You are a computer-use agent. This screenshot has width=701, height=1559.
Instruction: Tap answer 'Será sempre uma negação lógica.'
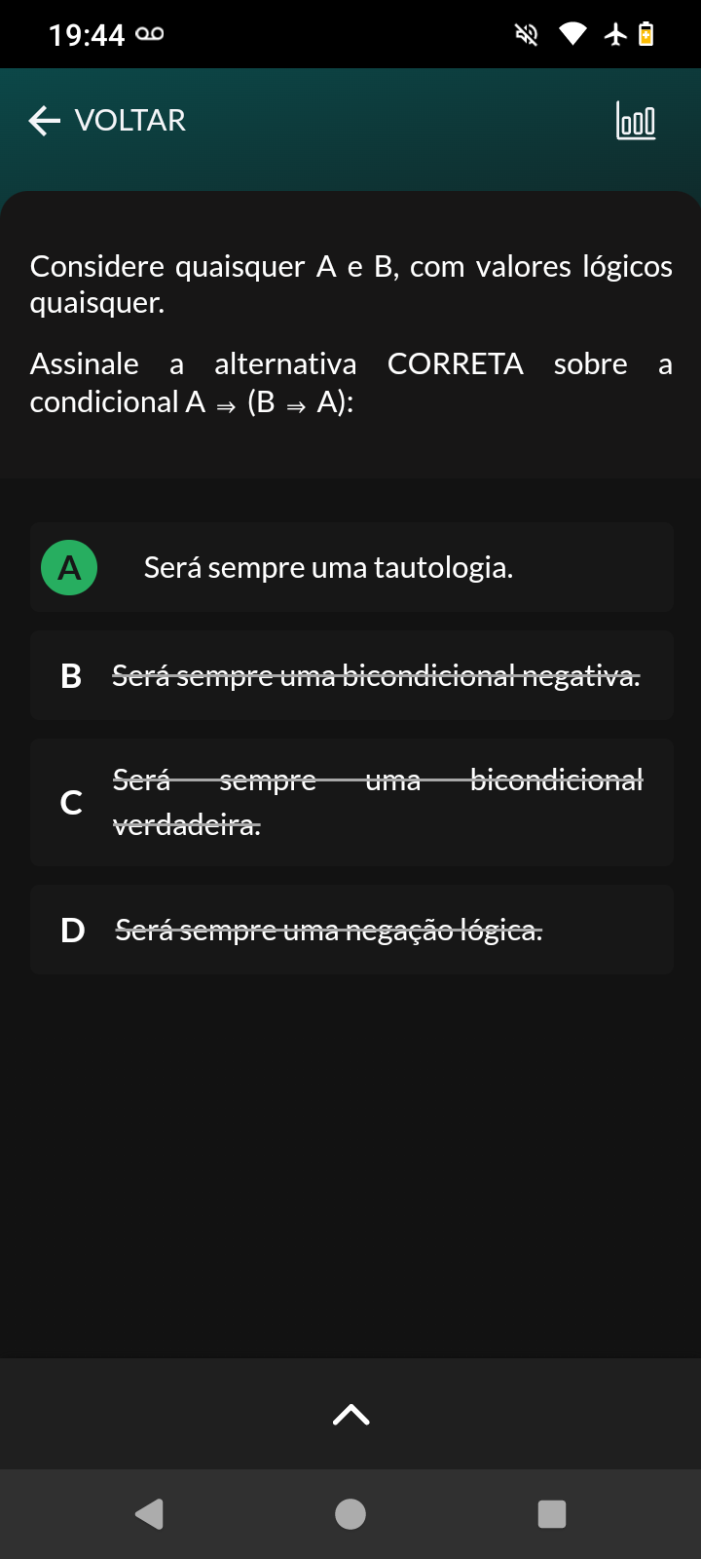coord(328,931)
